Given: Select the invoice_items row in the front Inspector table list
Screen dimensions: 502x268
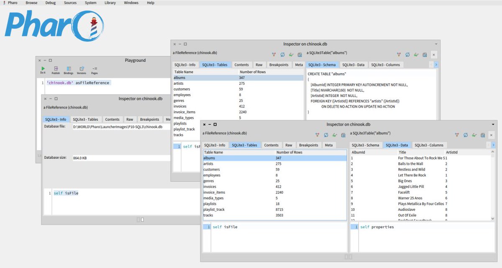Looking at the screenshot, I should (x=275, y=192).
